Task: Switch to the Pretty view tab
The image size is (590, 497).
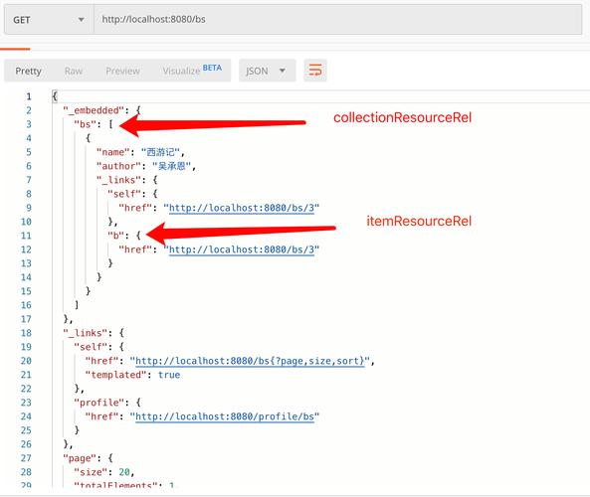Action: [28, 71]
